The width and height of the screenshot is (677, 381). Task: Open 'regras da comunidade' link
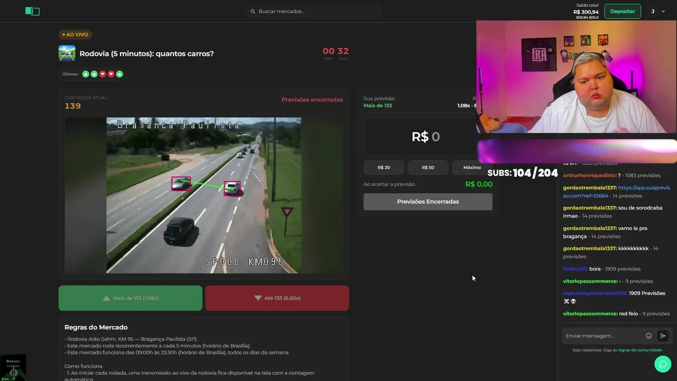click(x=640, y=350)
